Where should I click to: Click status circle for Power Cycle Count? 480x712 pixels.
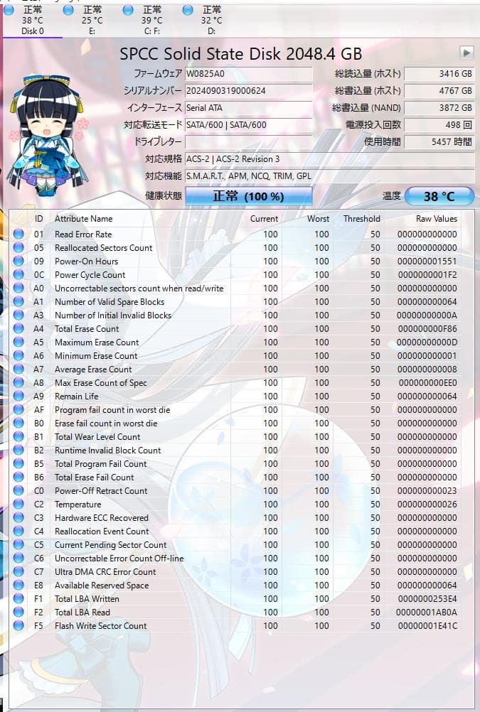click(x=18, y=275)
